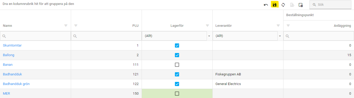
Task: Open filter icon on Leverantör column
Action: pos(278,26)
